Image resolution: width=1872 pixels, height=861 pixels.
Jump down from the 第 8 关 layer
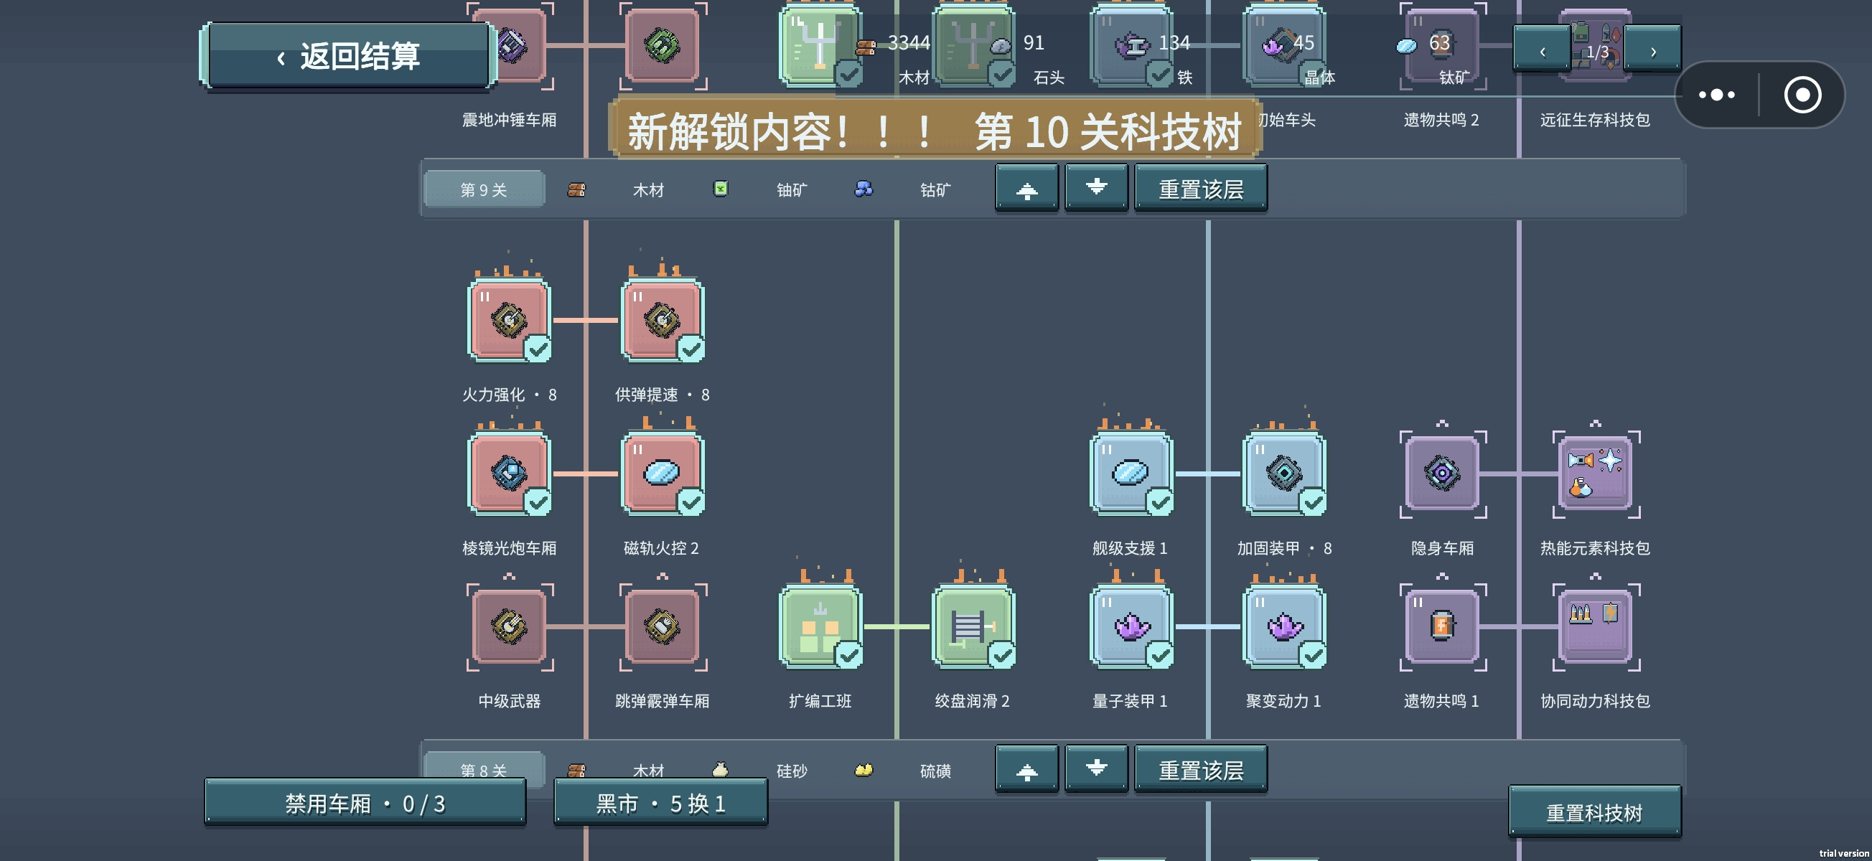(1097, 768)
